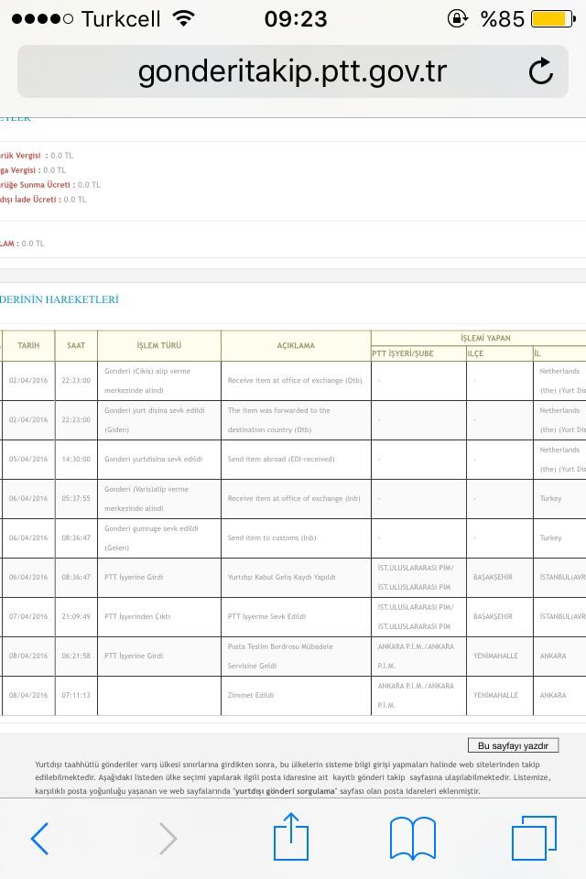This screenshot has height=879, width=586.
Task: Click 'Send item abroad (EDI-received)' cell
Action: tap(296, 459)
